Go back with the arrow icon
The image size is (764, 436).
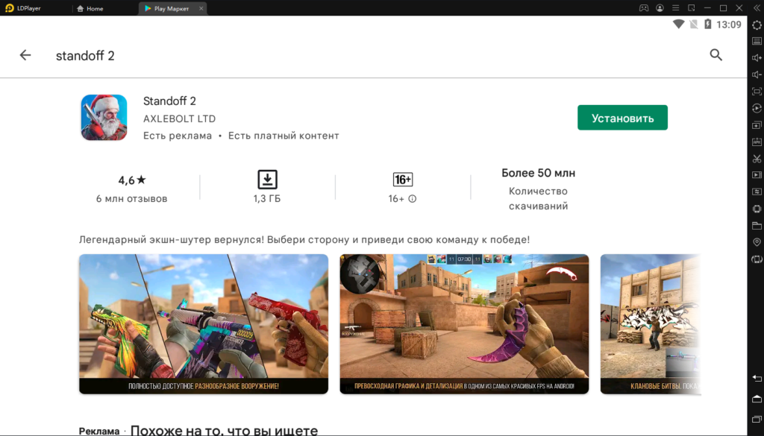tap(25, 55)
